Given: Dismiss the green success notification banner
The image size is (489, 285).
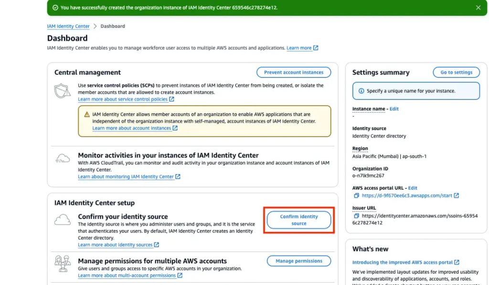Looking at the screenshot, I should [478, 8].
